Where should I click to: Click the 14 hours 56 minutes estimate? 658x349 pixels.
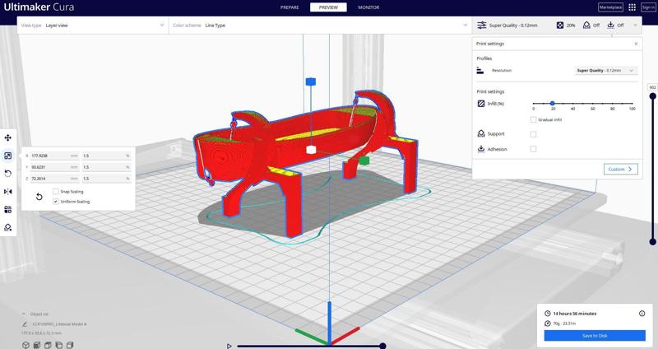[574, 314]
